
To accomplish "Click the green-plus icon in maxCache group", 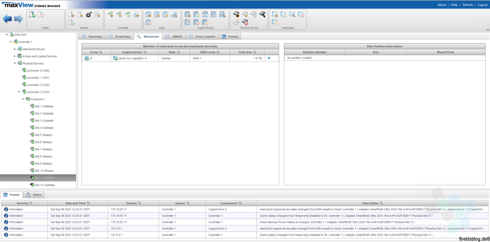I will pos(283,14).
